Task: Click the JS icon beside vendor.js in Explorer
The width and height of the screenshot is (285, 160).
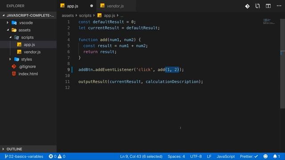Action: (19, 52)
